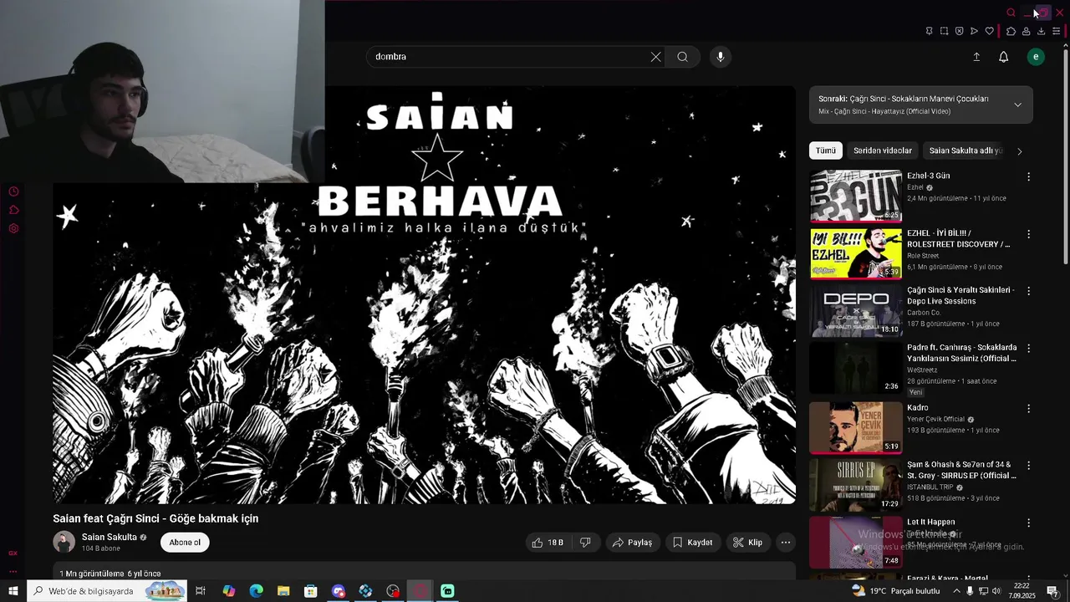Open the volume speaker tray icon
The width and height of the screenshot is (1070, 602).
pos(997,591)
